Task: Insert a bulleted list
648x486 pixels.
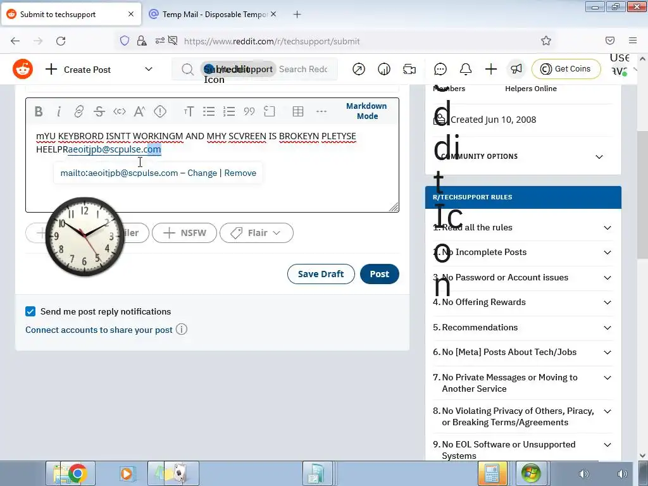Action: click(209, 111)
